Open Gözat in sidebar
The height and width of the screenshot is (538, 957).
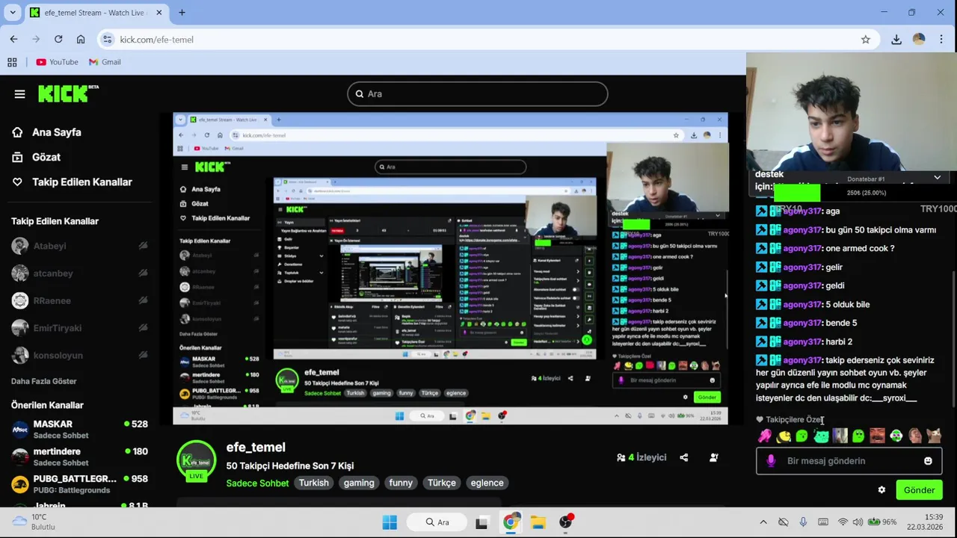(x=36, y=157)
